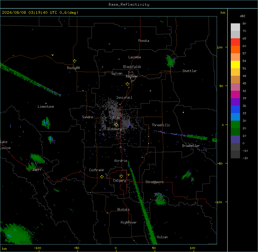
Task: Click the asterisk marker above Limestone
Action: tap(46, 104)
